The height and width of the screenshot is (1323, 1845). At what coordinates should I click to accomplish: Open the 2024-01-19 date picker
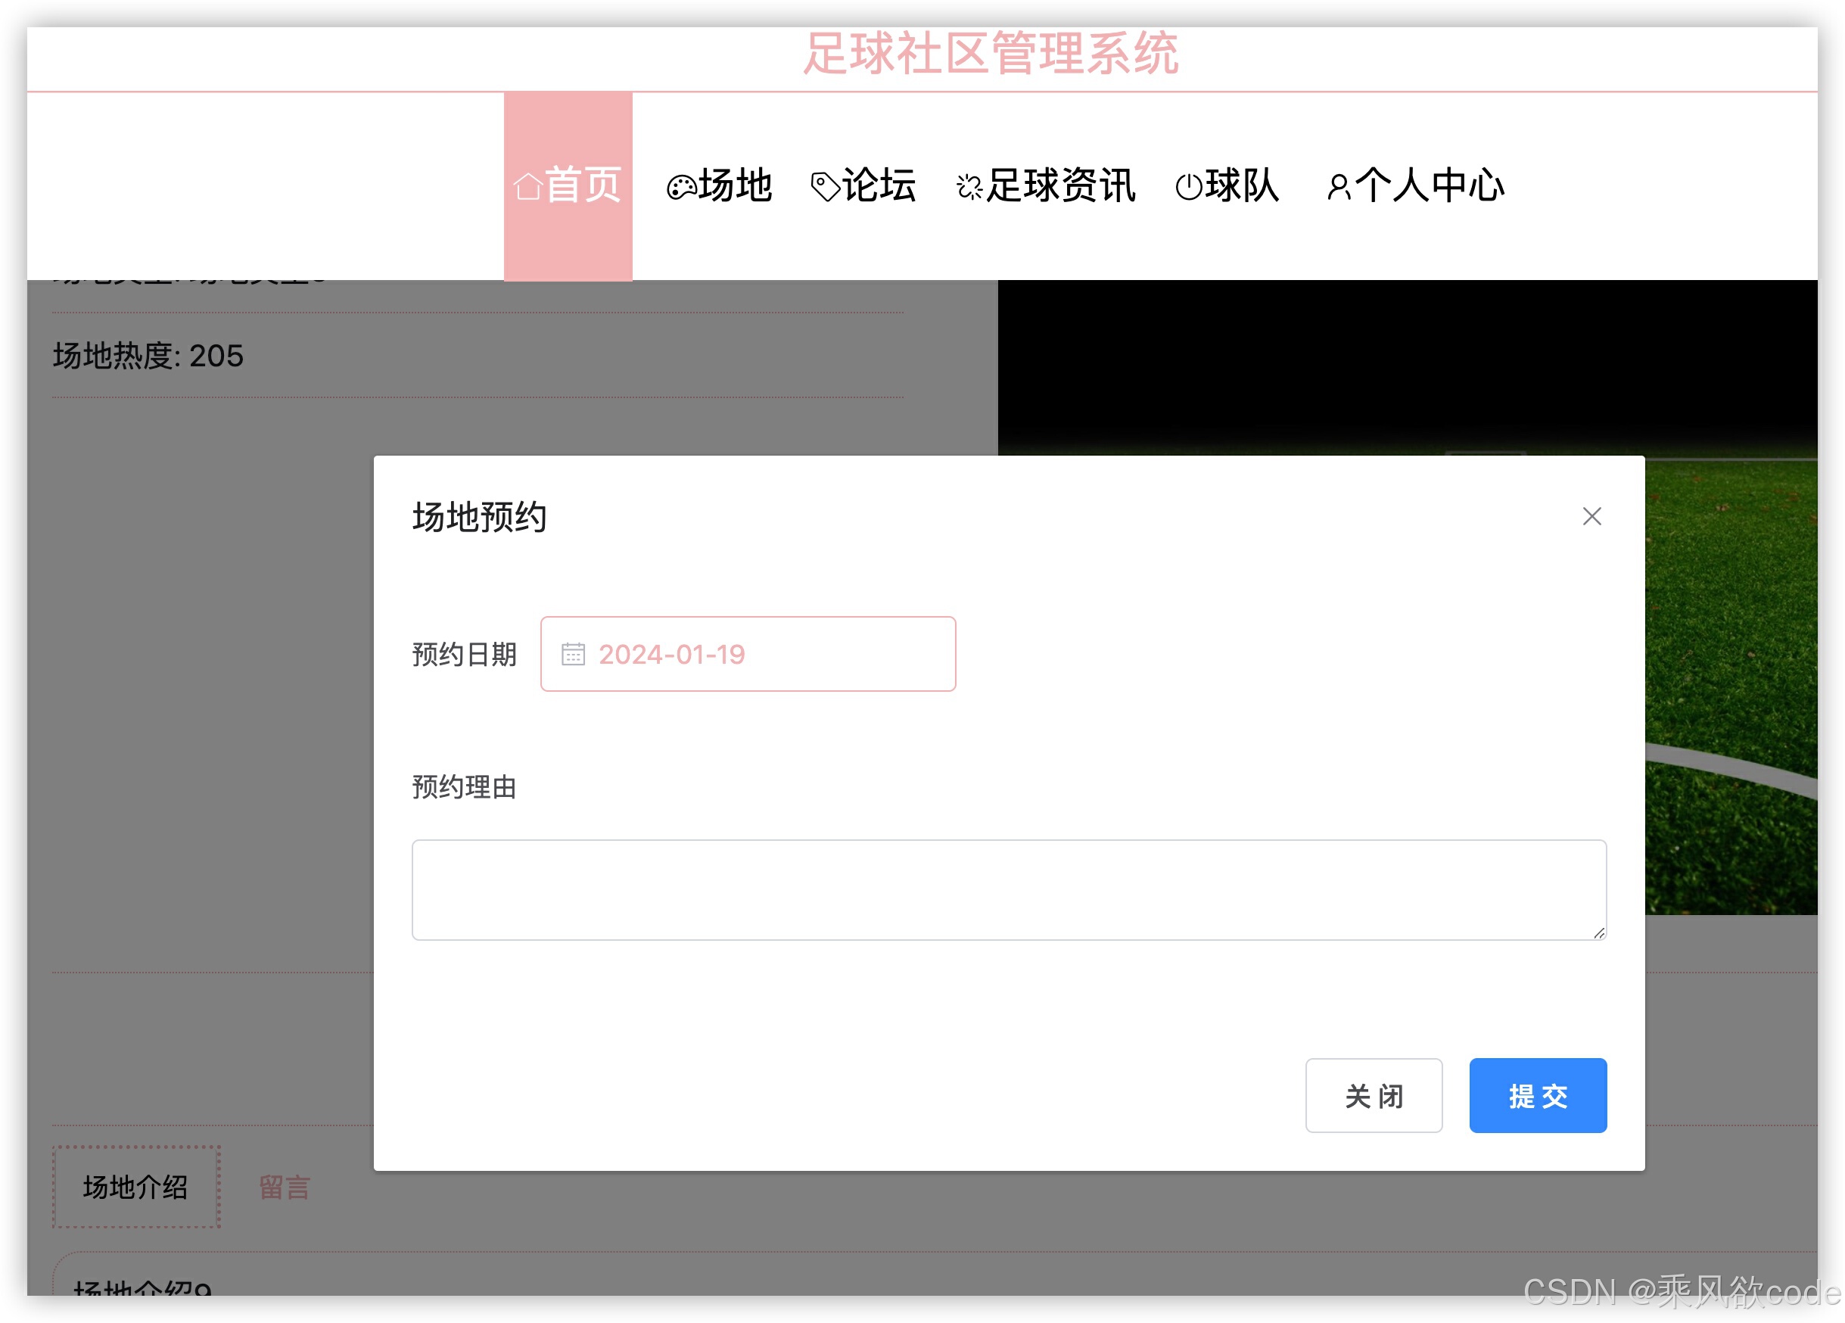click(748, 653)
